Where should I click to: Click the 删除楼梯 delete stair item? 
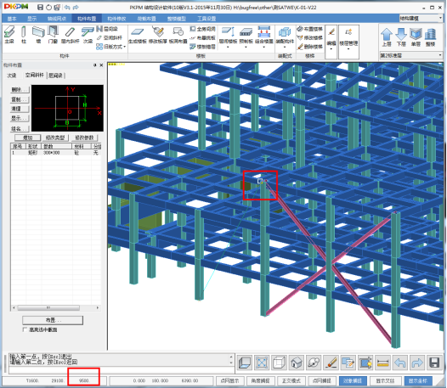309,47
